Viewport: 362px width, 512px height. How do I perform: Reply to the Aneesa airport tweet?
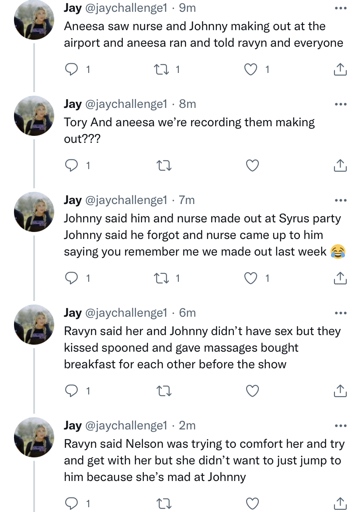pyautogui.click(x=71, y=69)
